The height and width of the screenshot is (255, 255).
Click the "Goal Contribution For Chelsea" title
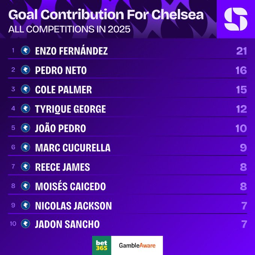[x=106, y=15]
